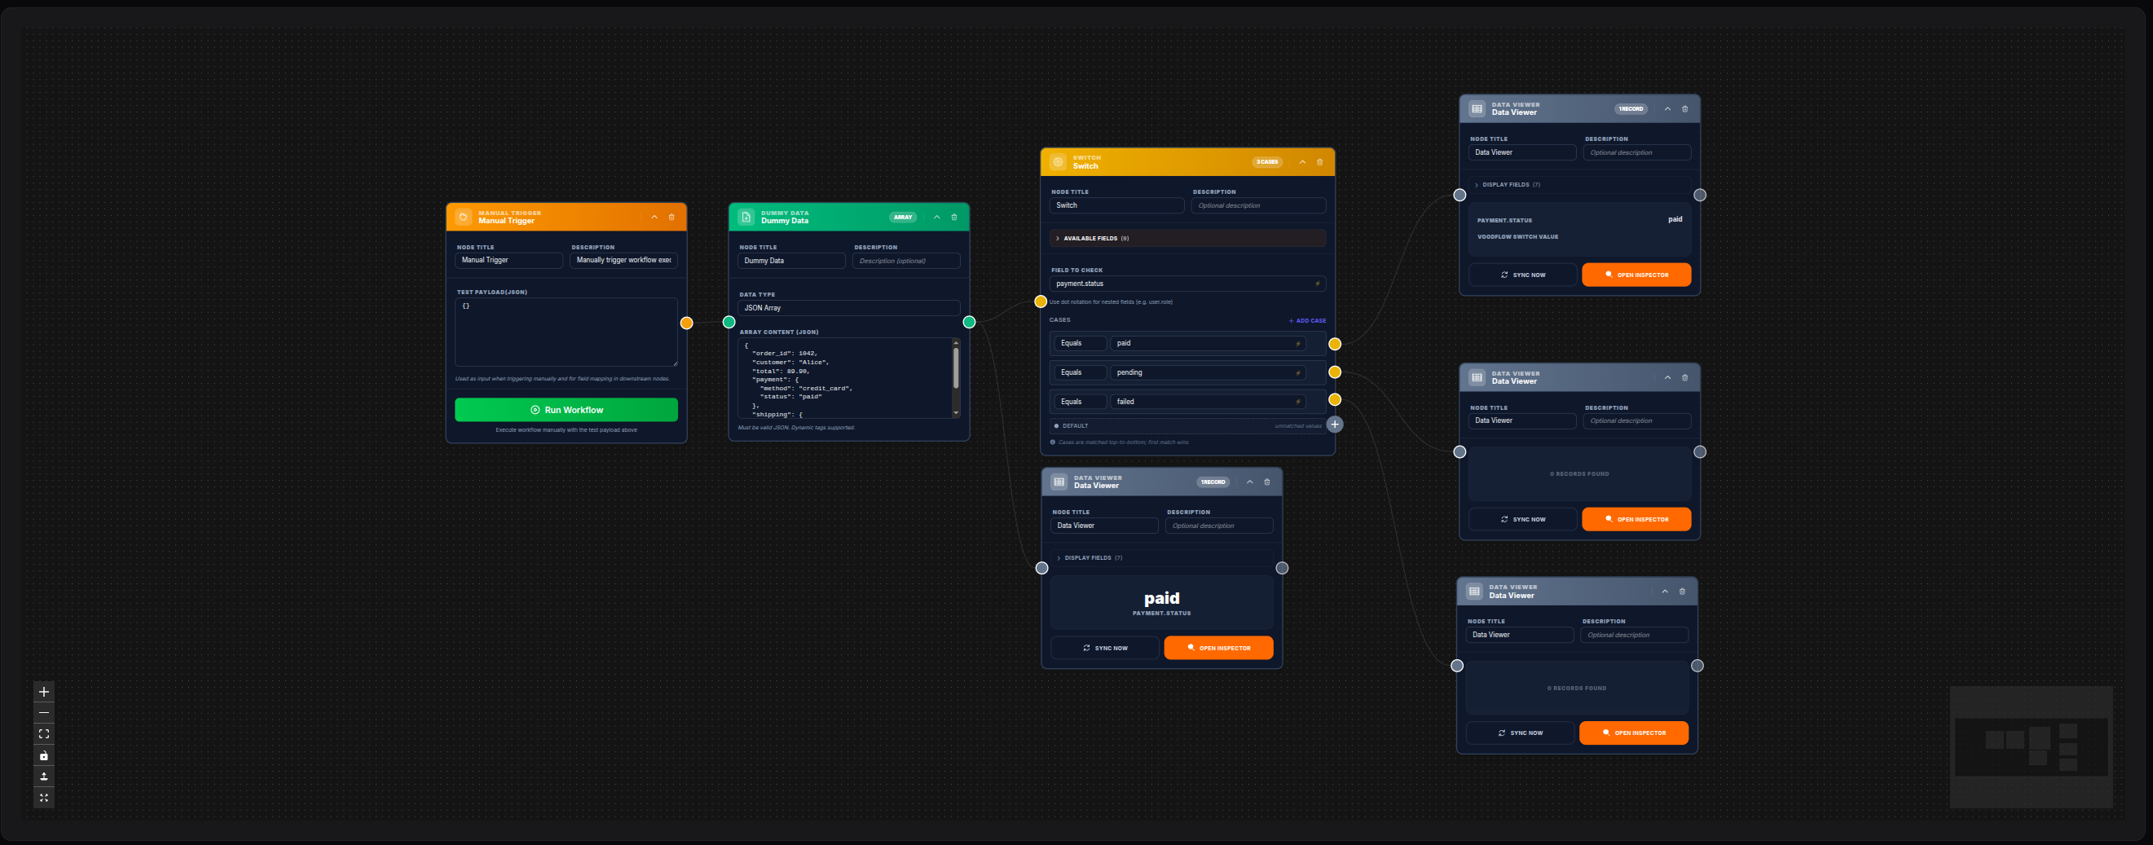This screenshot has height=845, width=2153.
Task: Toggle dynamic tags on the payment.status field
Action: 1319,284
